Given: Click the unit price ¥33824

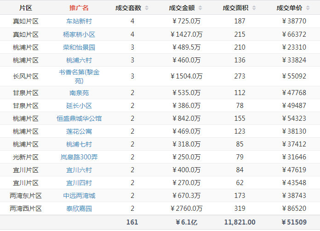Looking at the screenshot, I should [x=294, y=60].
